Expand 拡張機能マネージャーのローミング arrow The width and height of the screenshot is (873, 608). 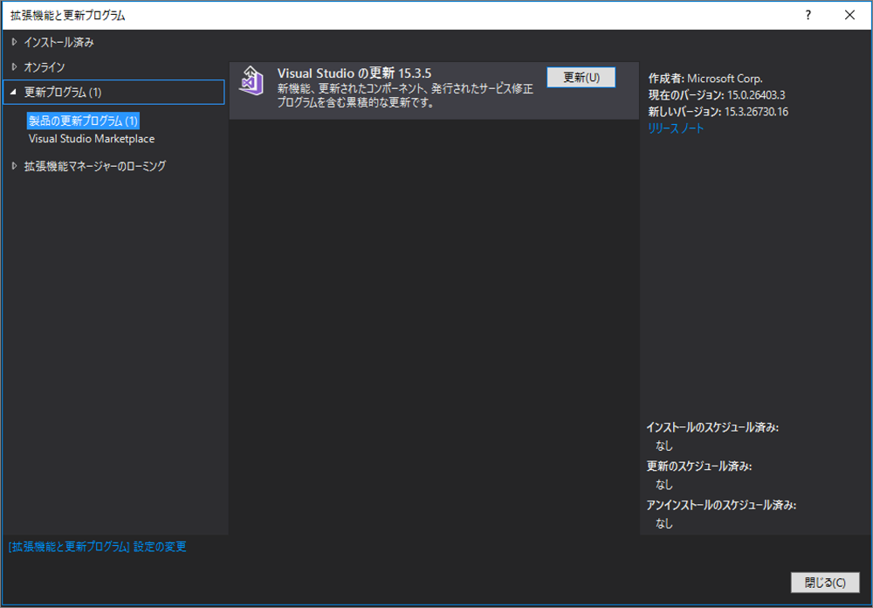[15, 166]
